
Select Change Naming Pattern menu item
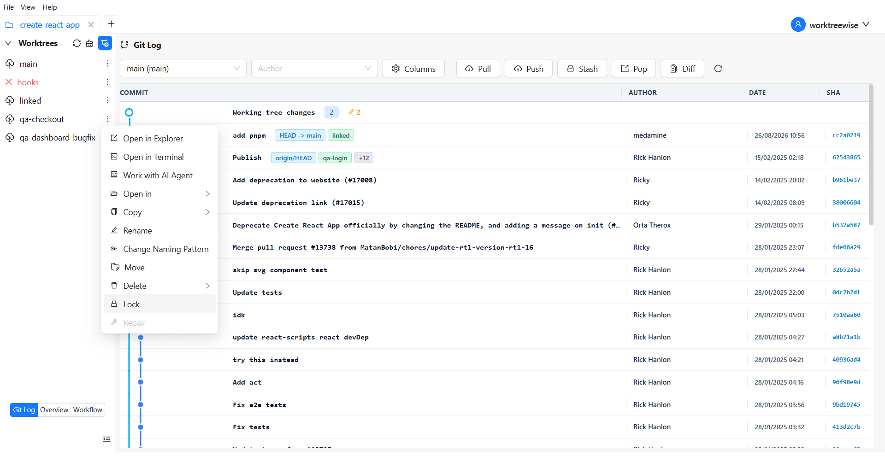(160, 249)
